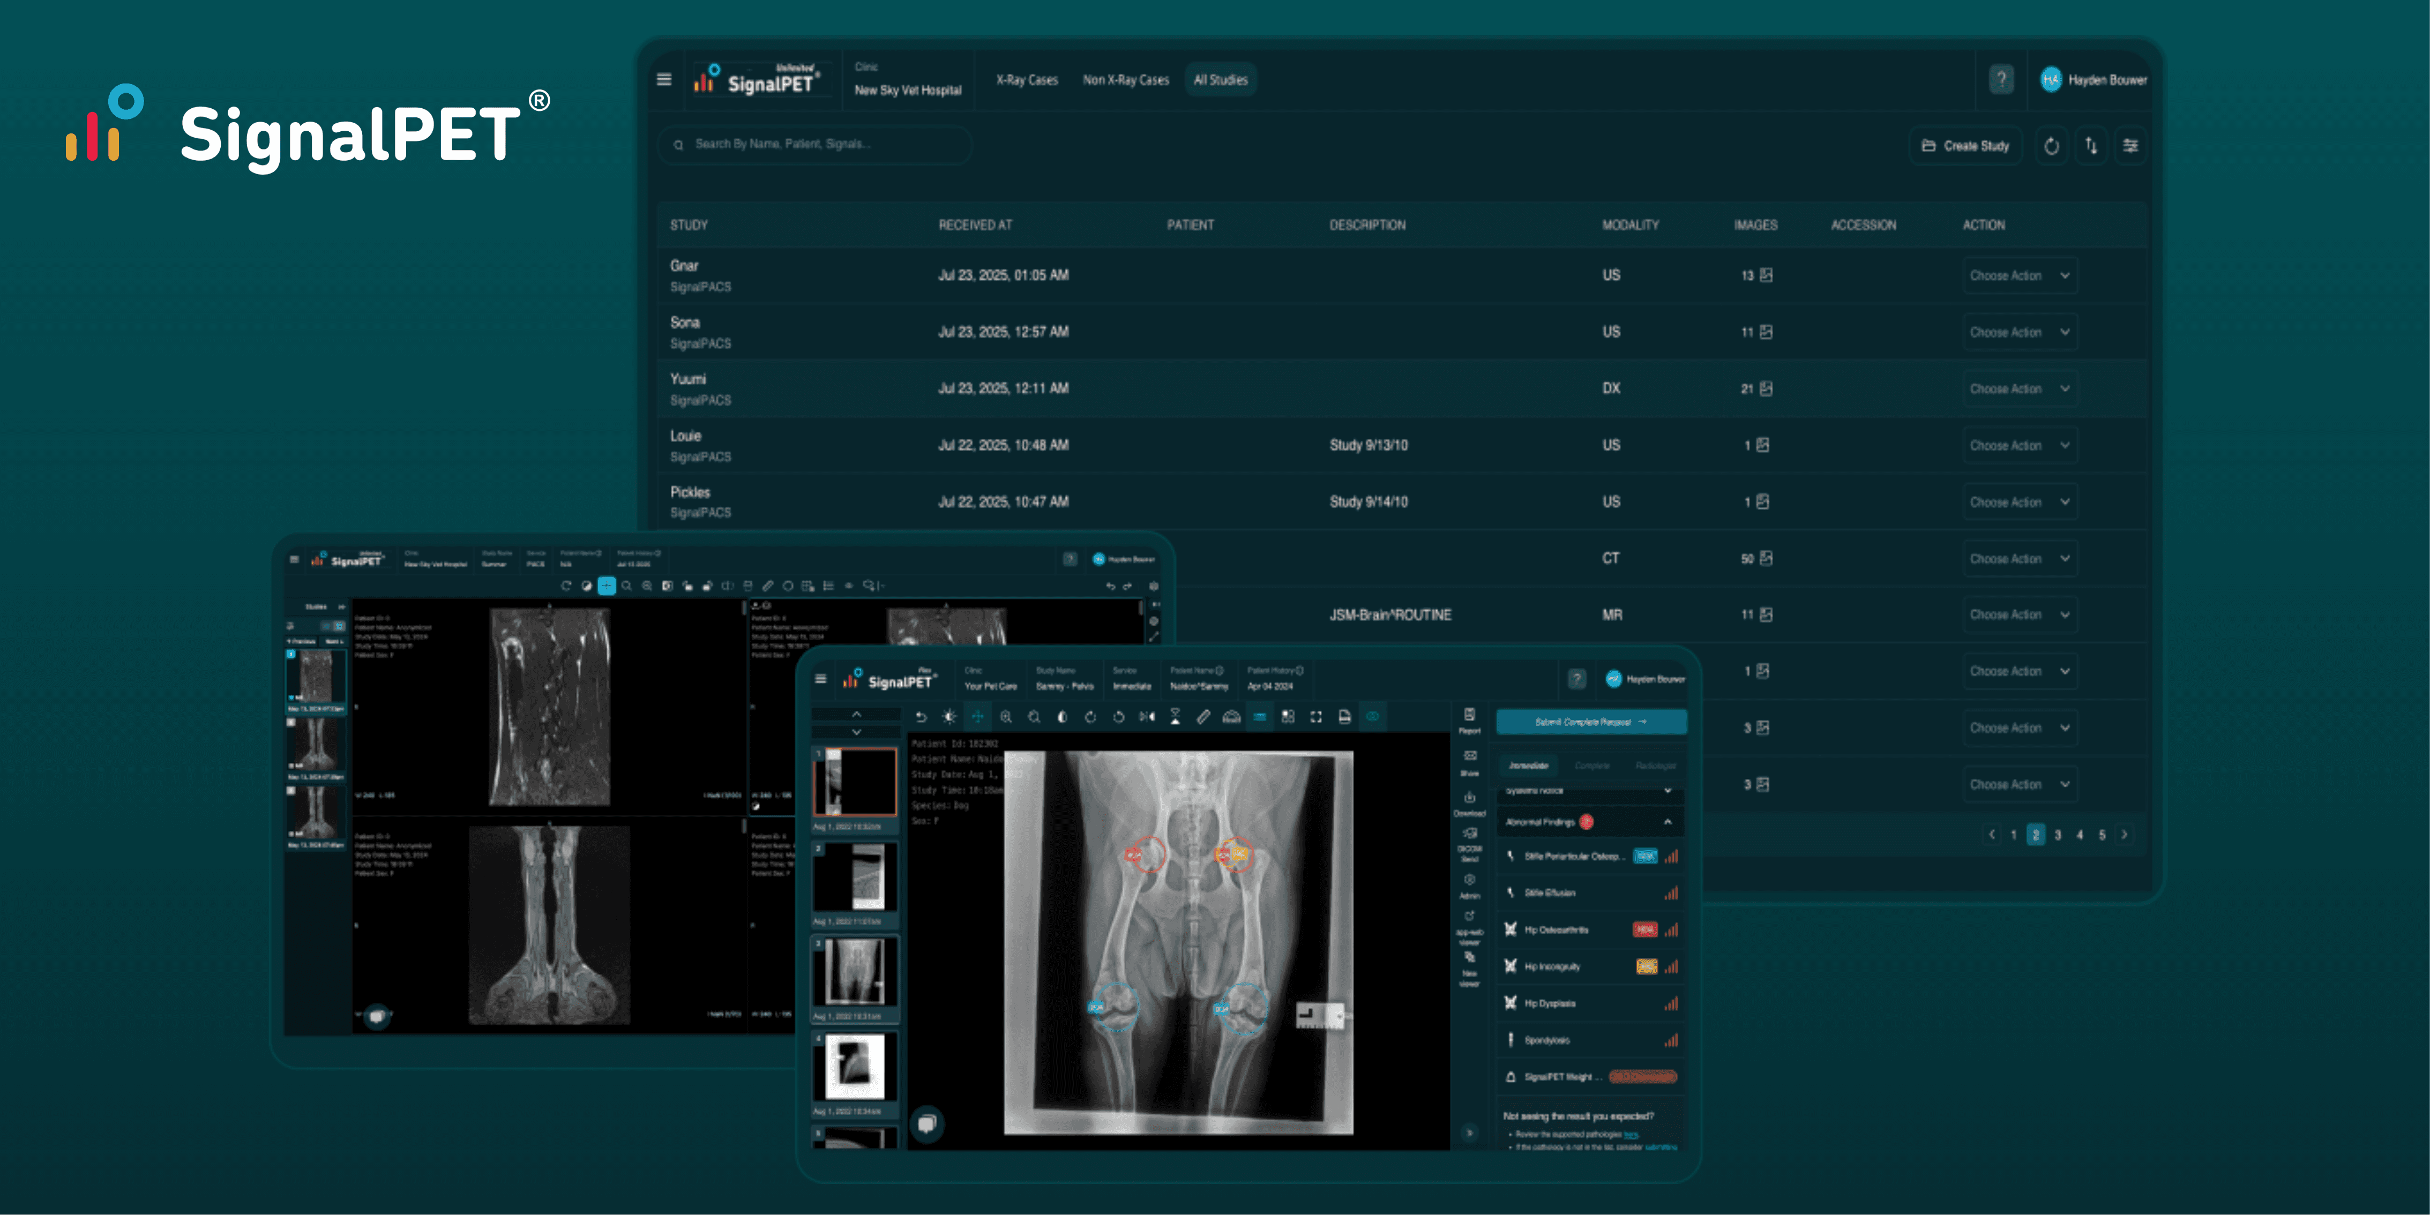The image size is (2430, 1215).
Task: Open the hamburger menu in the MRI viewer
Action: [294, 559]
